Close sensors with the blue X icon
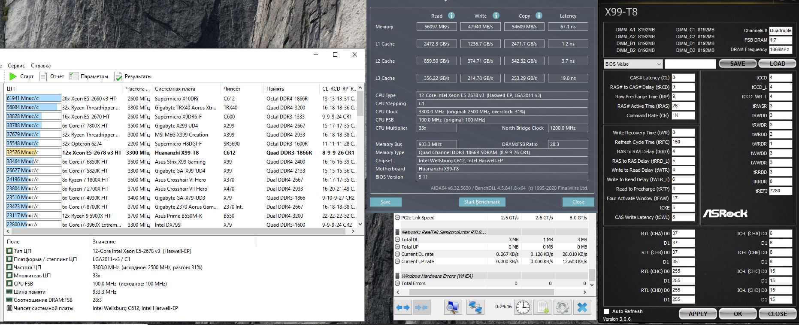The height and width of the screenshot is (325, 799). (582, 307)
